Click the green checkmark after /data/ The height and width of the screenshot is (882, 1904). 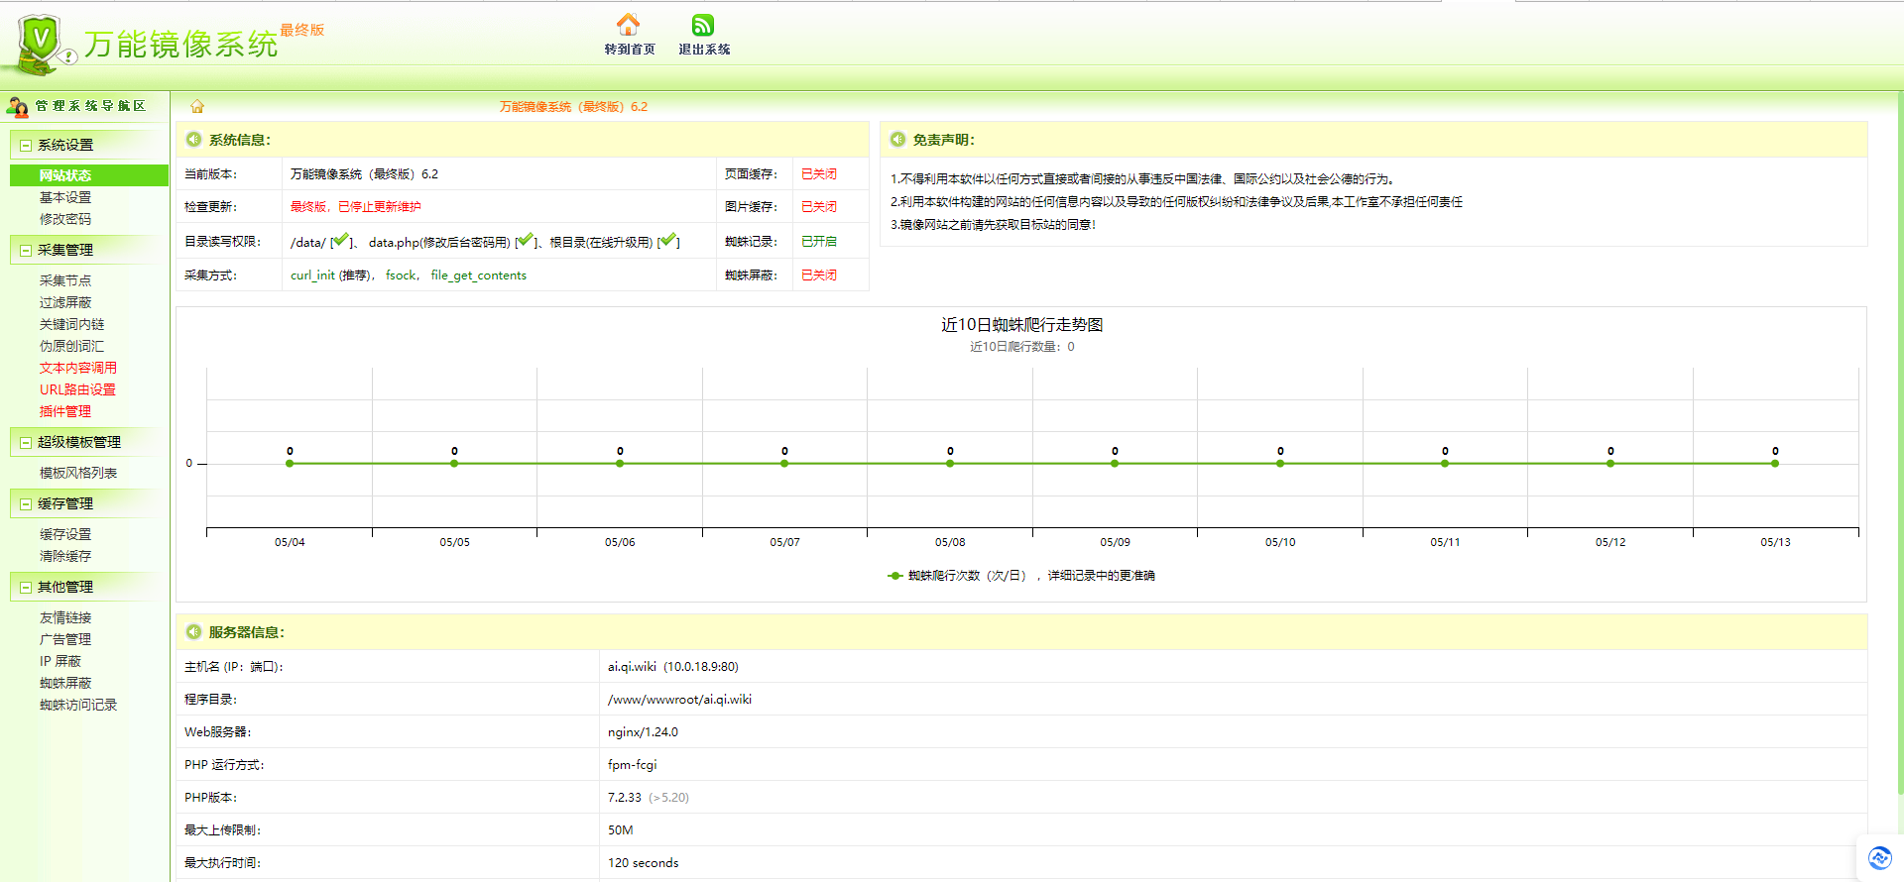click(341, 240)
